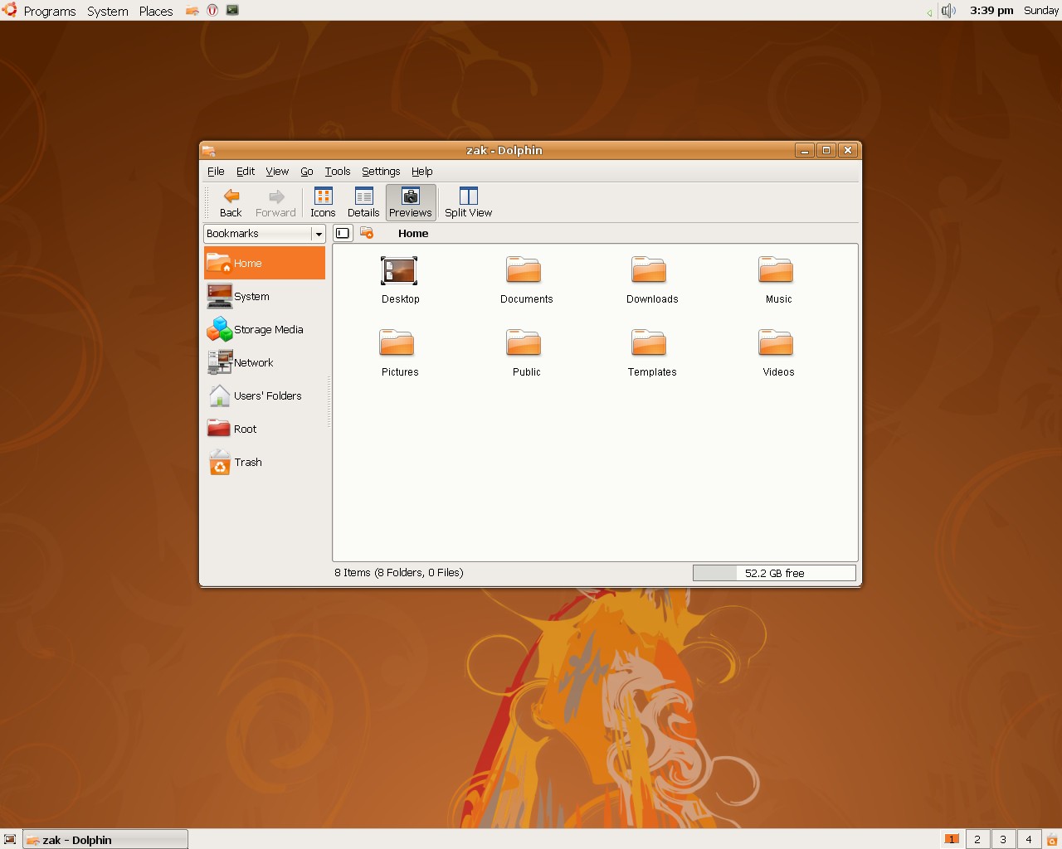
Task: Click the show desktop icon in bottom panel
Action: pos(10,840)
